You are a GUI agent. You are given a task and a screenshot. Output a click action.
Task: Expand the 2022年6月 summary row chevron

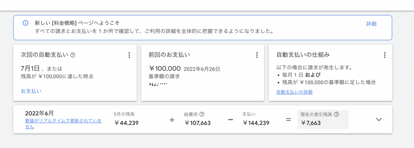tap(379, 119)
